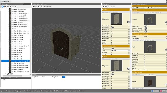Reset the Radius value of local light
167x93 pixels.
coord(129,54)
